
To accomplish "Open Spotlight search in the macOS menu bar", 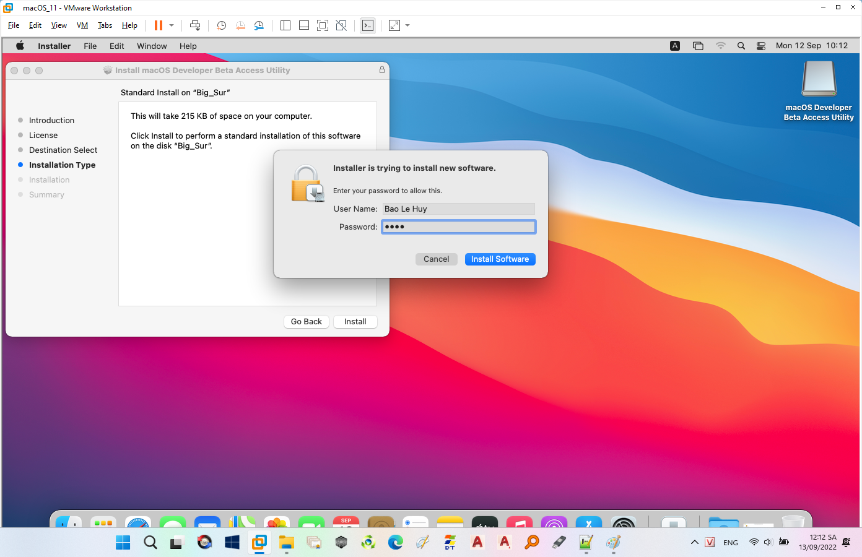I will pyautogui.click(x=741, y=46).
